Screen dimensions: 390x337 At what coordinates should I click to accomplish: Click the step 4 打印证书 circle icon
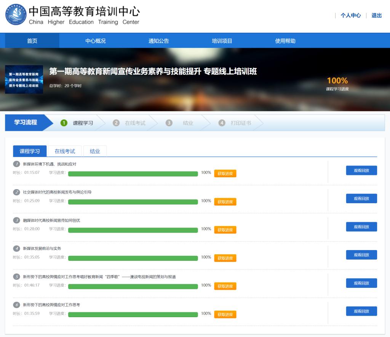[222, 123]
